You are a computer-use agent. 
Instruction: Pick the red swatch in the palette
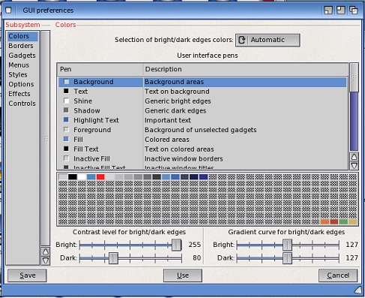click(100, 177)
